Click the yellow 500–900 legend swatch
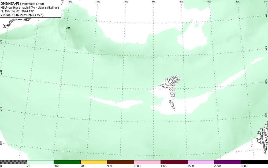 (94, 162)
